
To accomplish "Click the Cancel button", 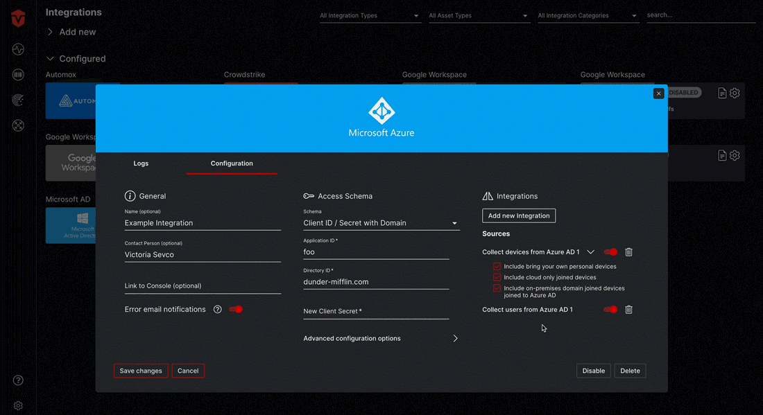I will 188,371.
